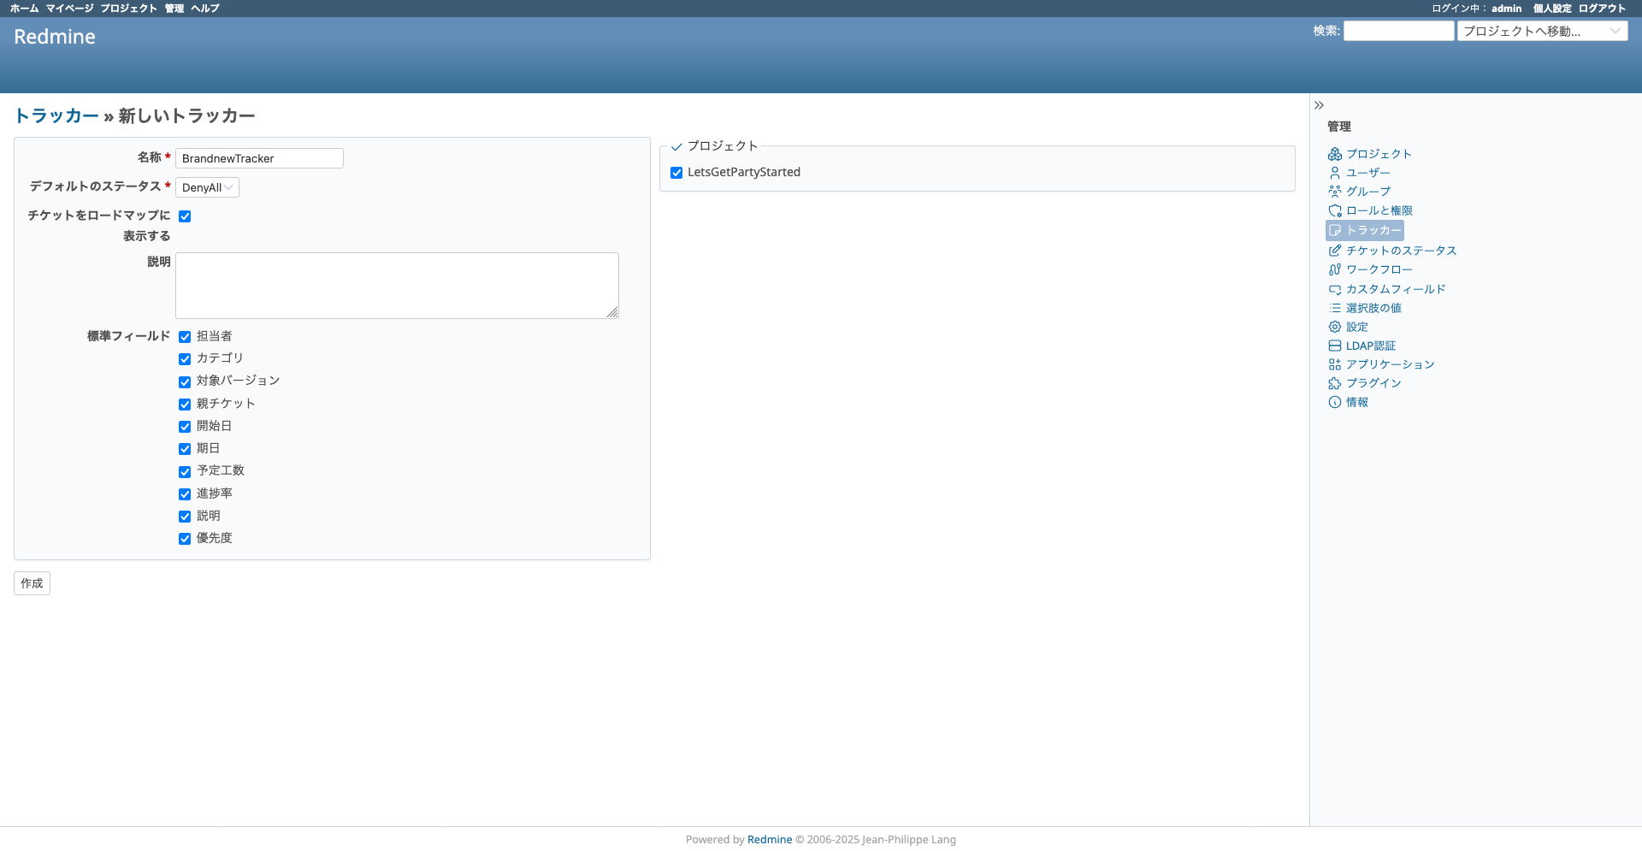Click inside the 説明 description textarea

397,286
